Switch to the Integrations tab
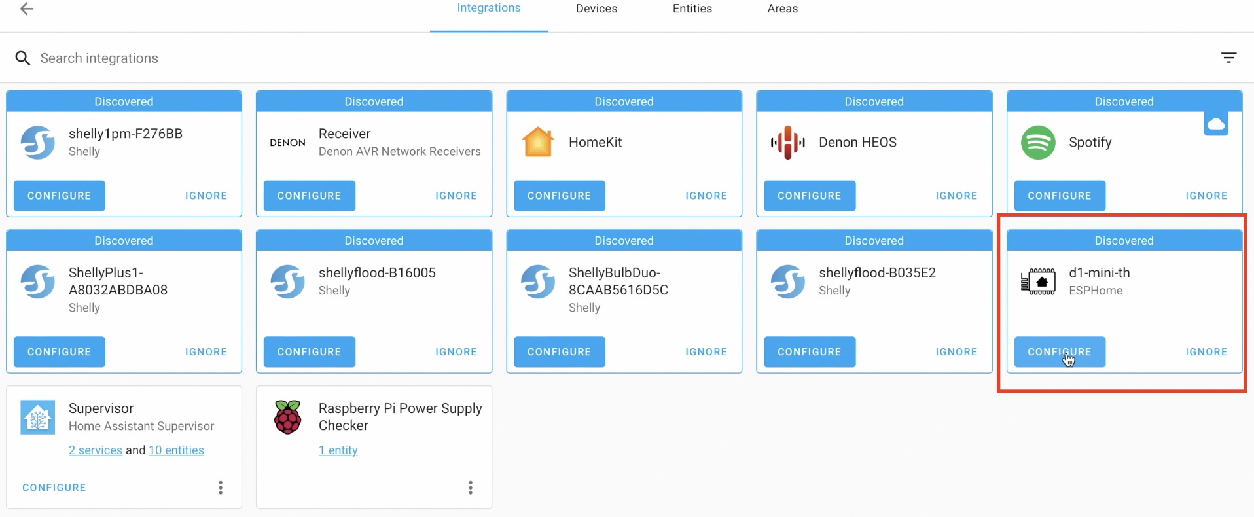 coord(489,9)
